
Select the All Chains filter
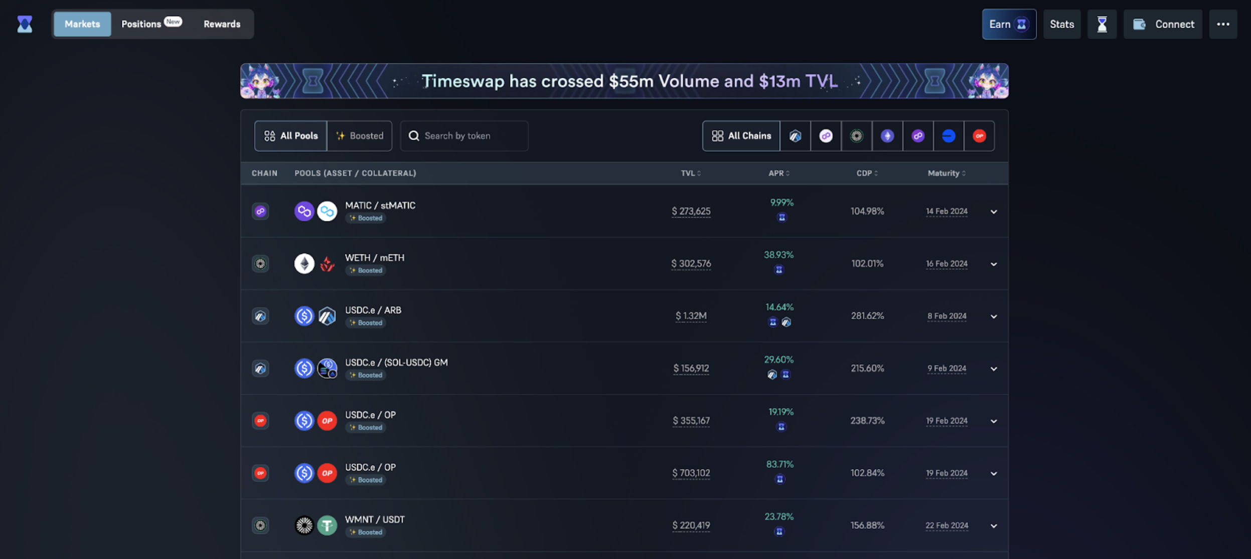[741, 136]
